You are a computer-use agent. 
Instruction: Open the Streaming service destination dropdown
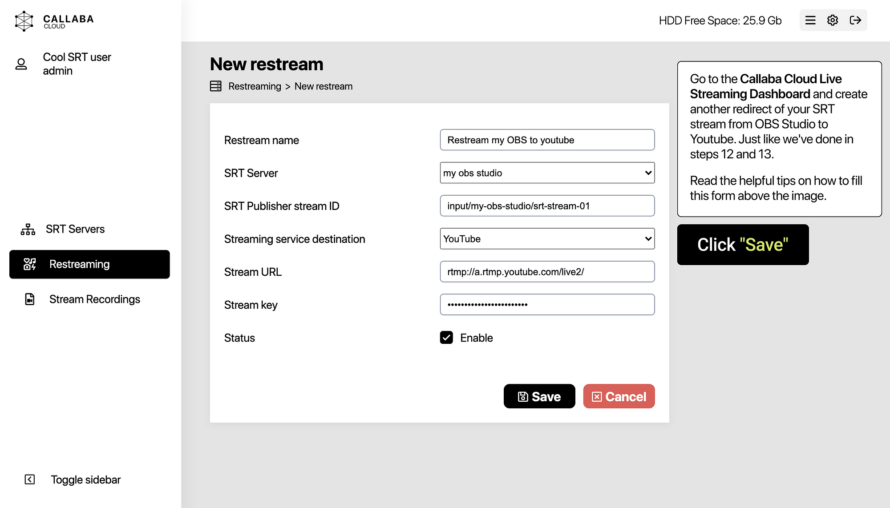[x=547, y=239]
